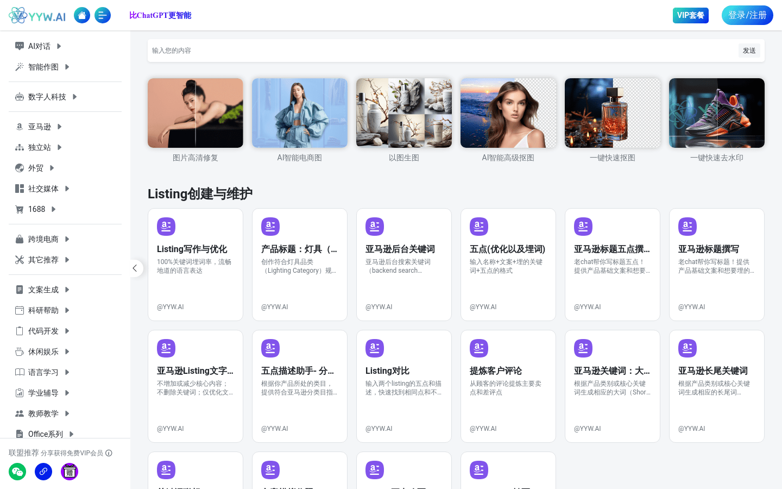Viewport: 782px width, 489px height.
Task: Expand the 智能作图 submenu arrow
Action: 67,67
